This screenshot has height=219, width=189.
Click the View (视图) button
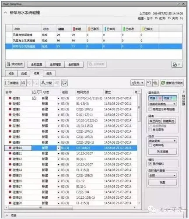[162, 182]
